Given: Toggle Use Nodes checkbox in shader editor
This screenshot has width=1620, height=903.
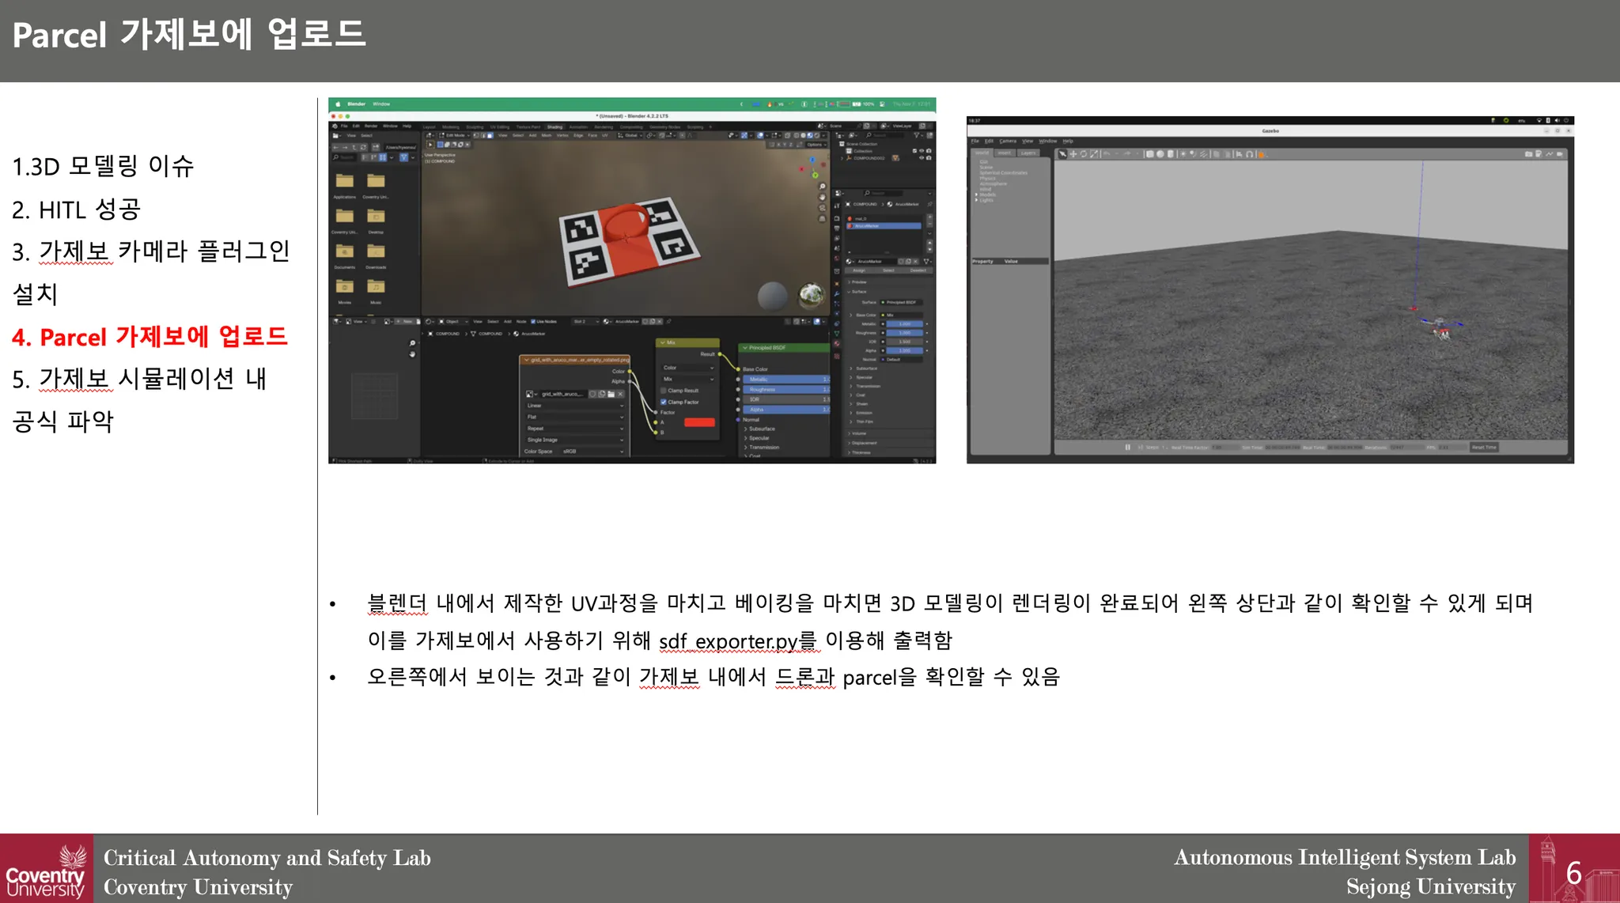Looking at the screenshot, I should [x=533, y=322].
